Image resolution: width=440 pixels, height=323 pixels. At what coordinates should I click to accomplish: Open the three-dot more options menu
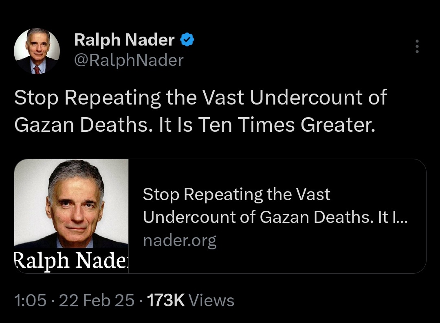[417, 46]
